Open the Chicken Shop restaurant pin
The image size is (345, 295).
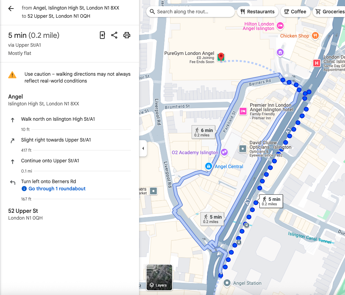point(315,35)
